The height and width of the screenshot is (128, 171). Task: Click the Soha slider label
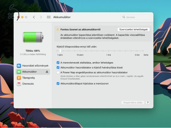coord(146,55)
